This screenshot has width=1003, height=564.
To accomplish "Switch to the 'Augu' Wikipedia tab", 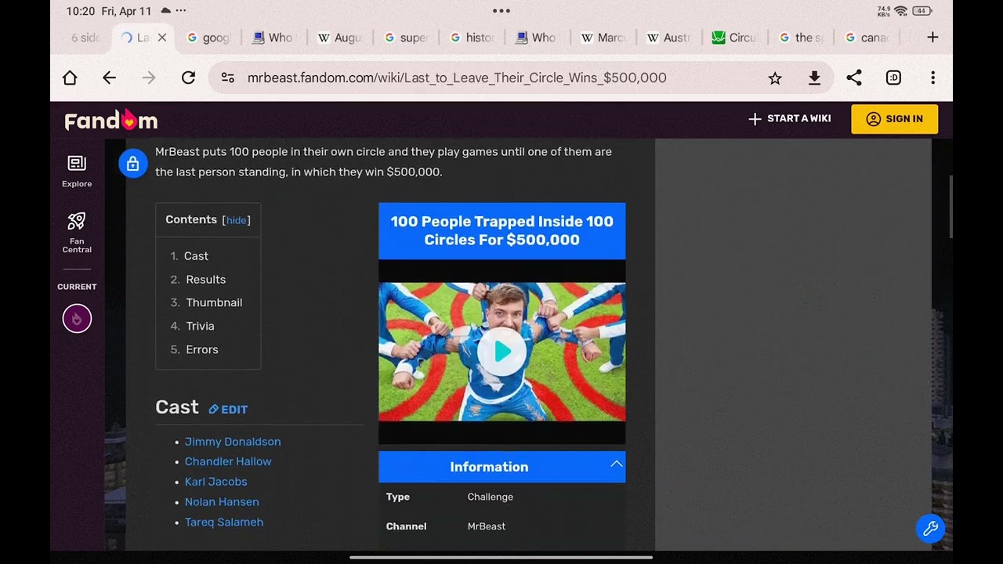I will click(x=339, y=37).
